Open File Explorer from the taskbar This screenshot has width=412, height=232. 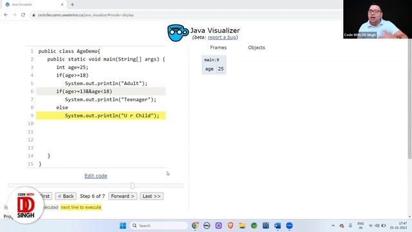click(242, 226)
